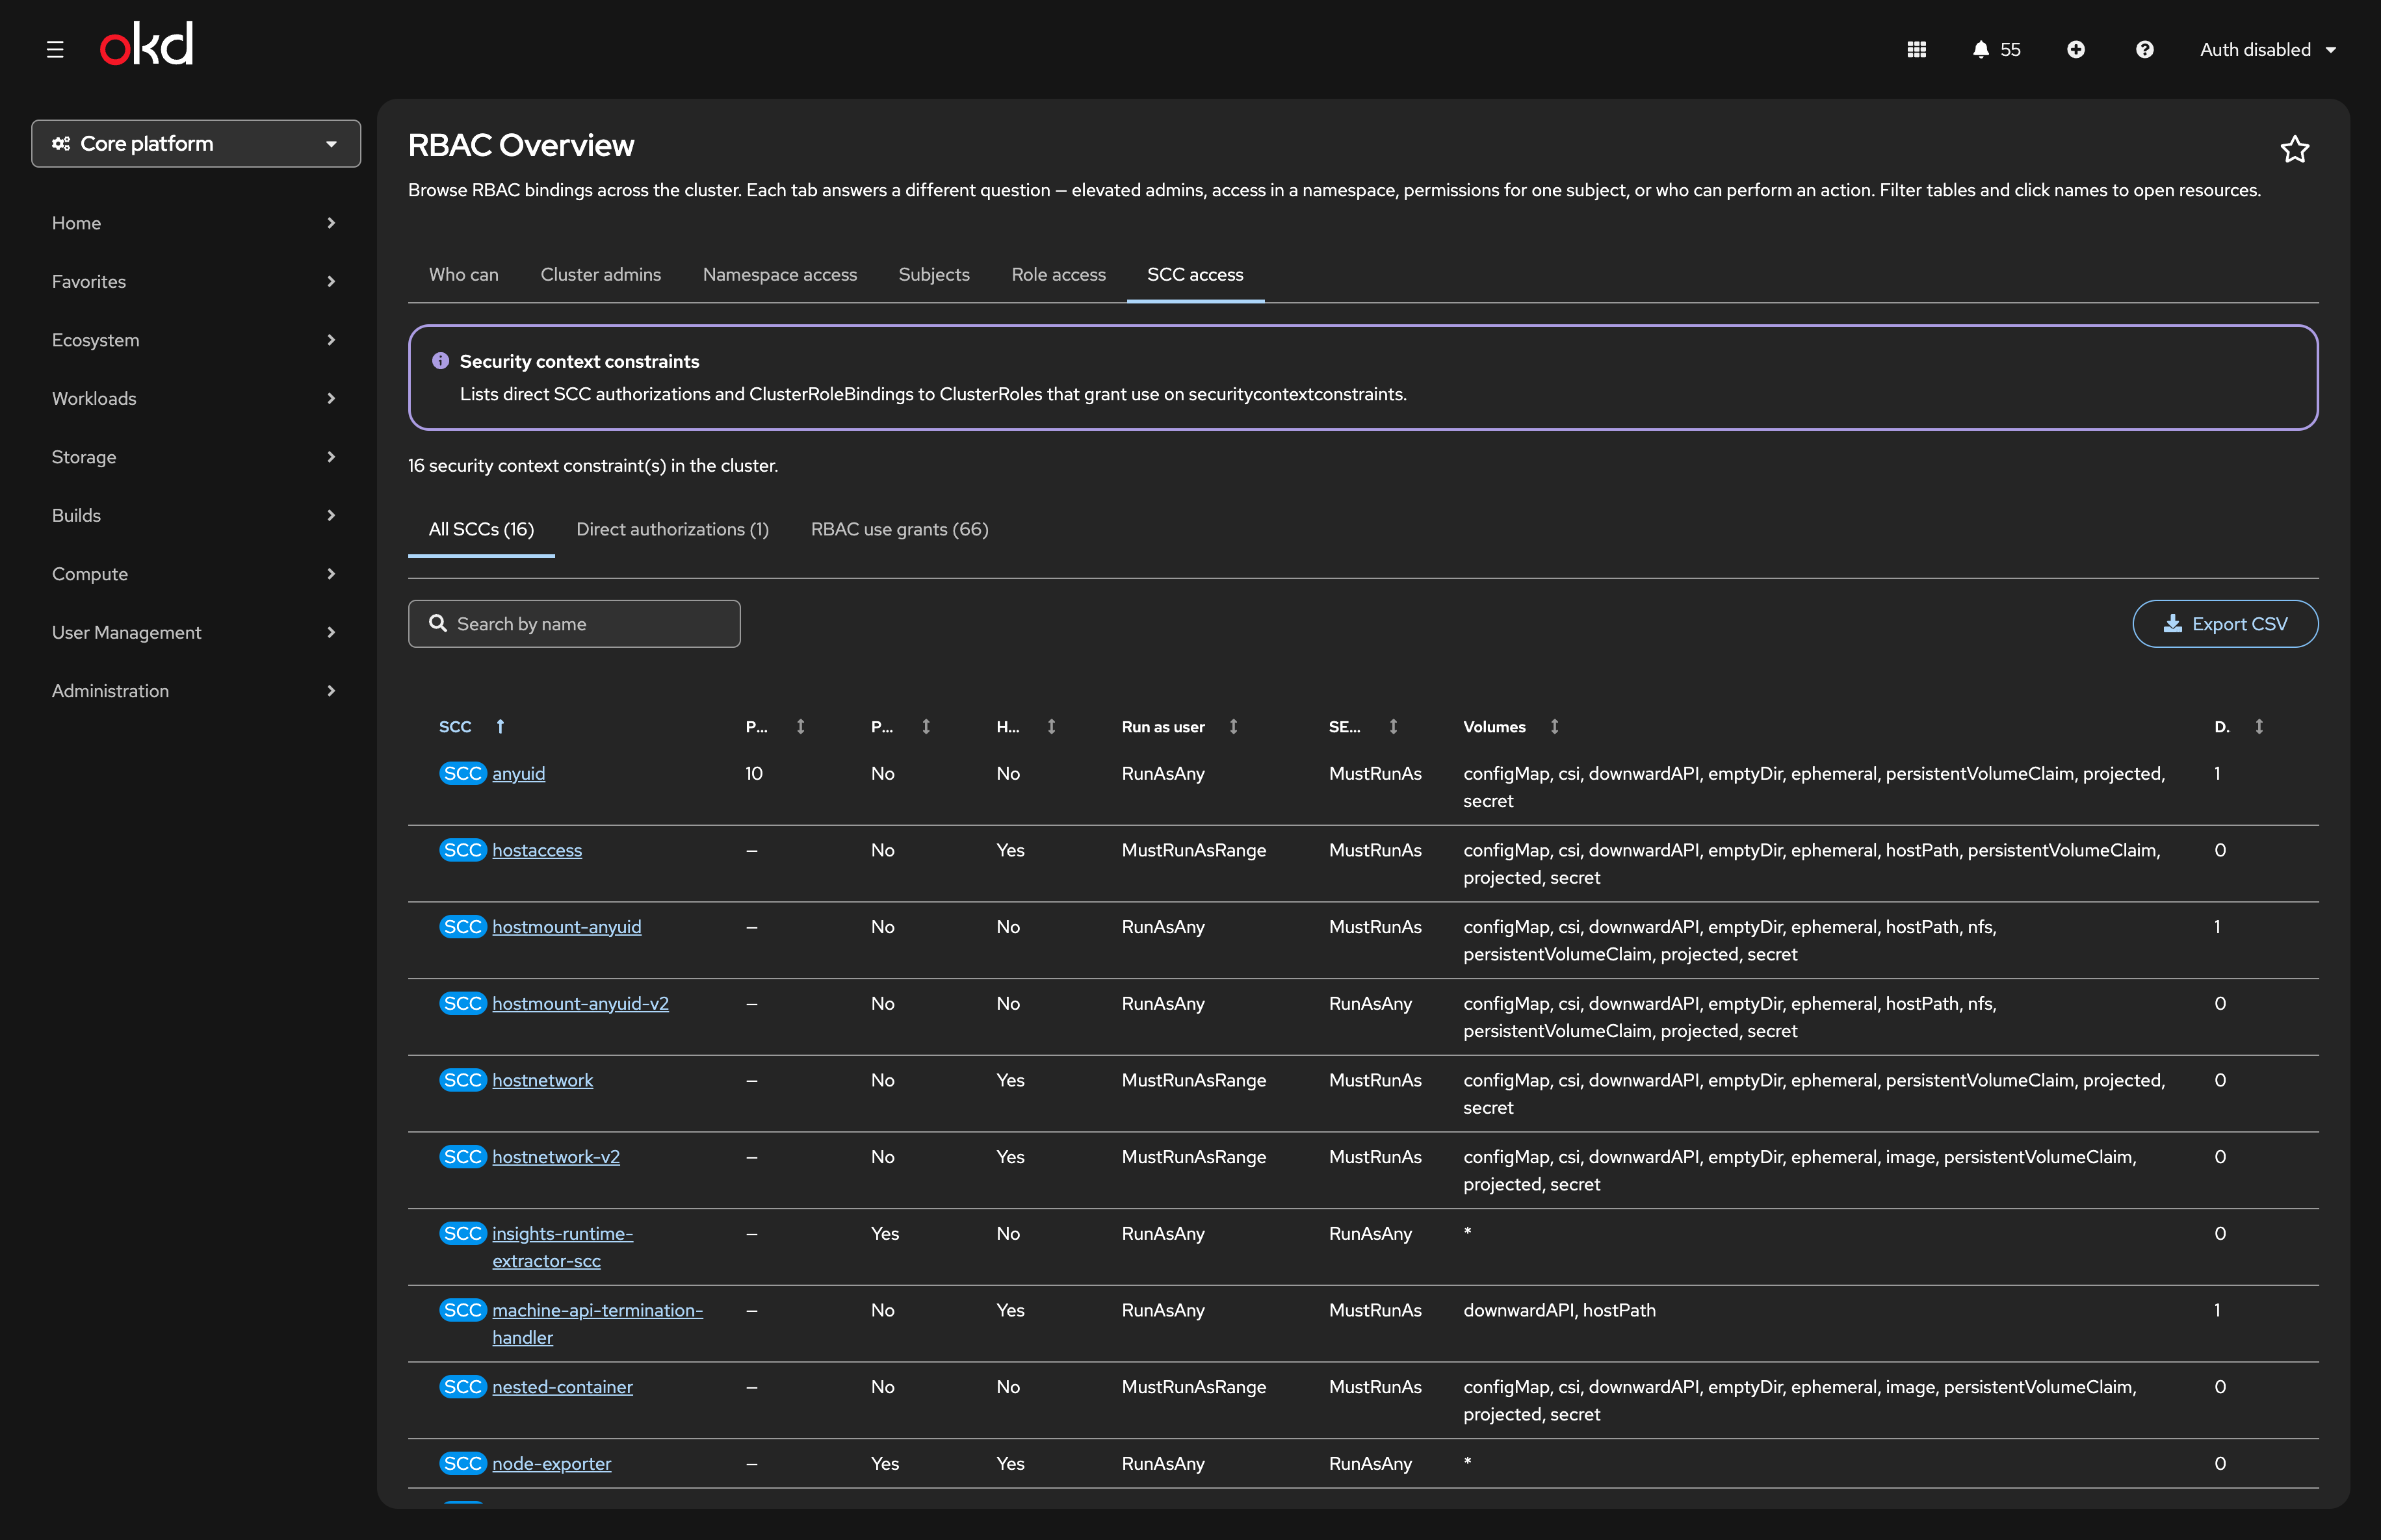Click SCC badge next to hostmount-anyuid-v2
Viewport: 2381px width, 1540px height.
pyautogui.click(x=462, y=1003)
